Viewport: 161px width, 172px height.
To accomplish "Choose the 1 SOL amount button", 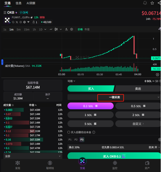I will point(90,115).
